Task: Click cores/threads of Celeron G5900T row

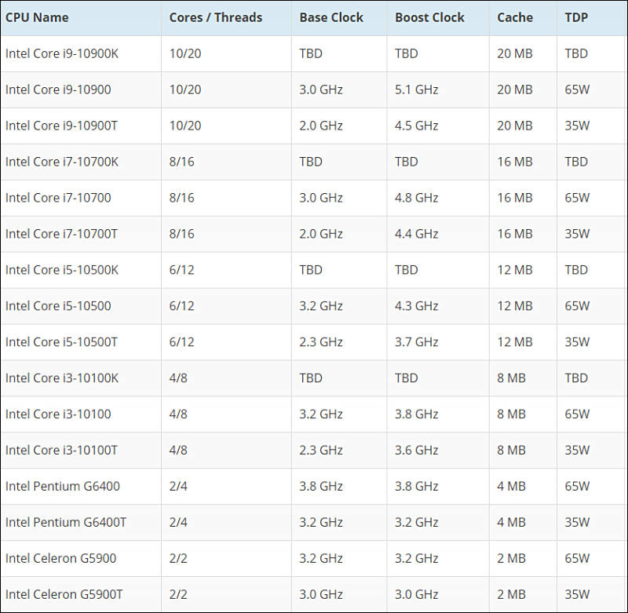Action: 178,594
